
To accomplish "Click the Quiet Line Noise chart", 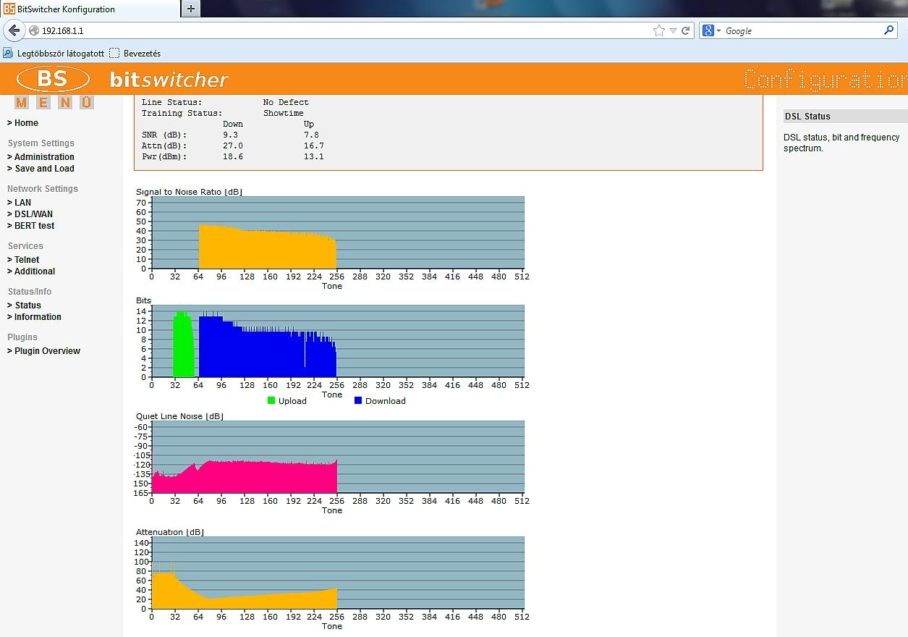I will click(x=338, y=457).
